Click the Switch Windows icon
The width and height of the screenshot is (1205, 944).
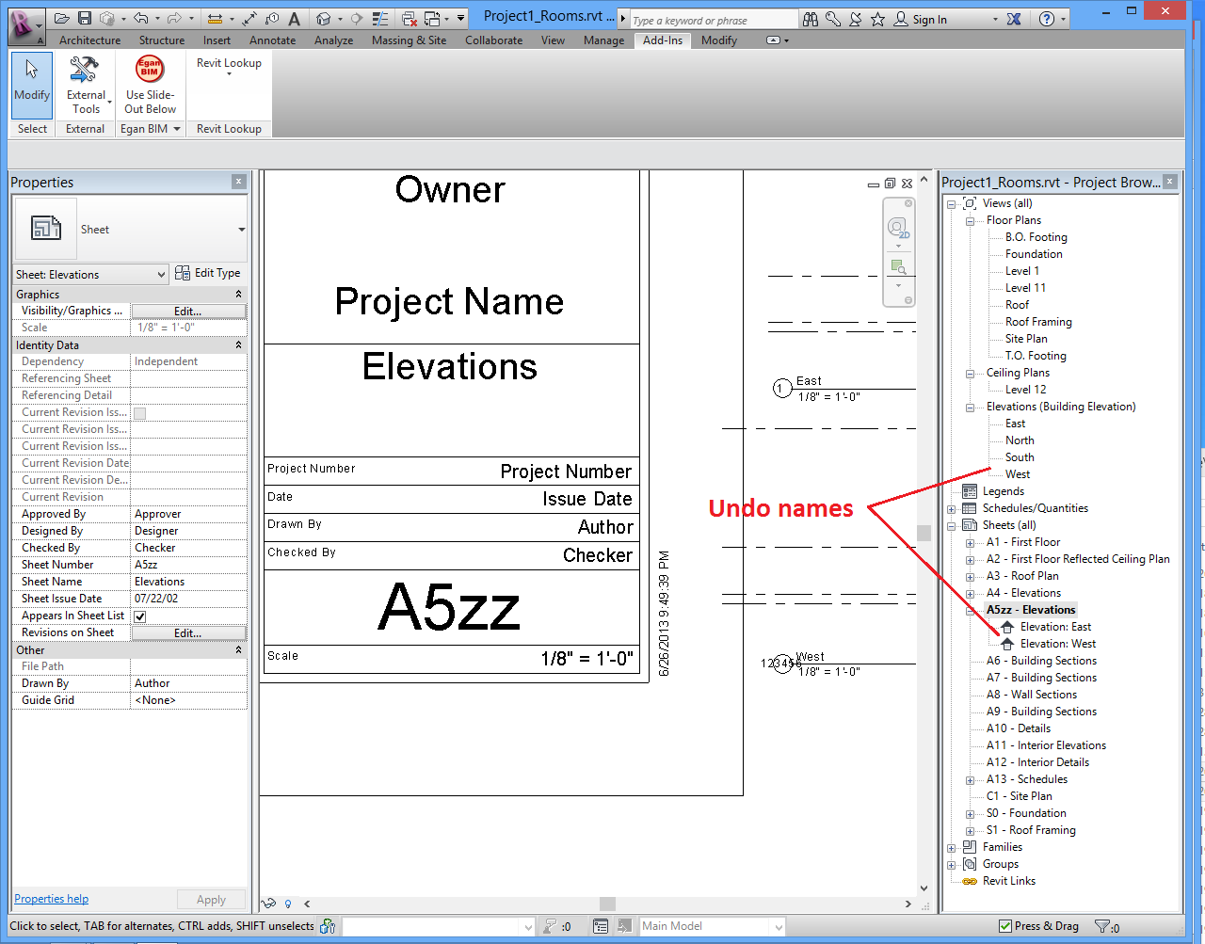pyautogui.click(x=432, y=19)
